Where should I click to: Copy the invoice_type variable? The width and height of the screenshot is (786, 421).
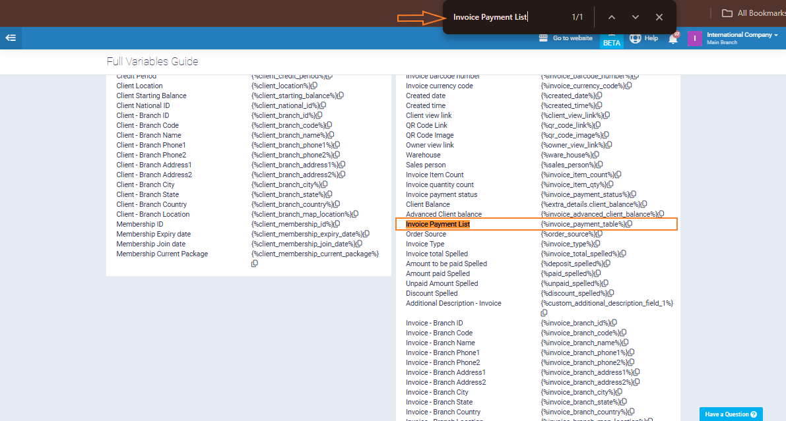596,244
